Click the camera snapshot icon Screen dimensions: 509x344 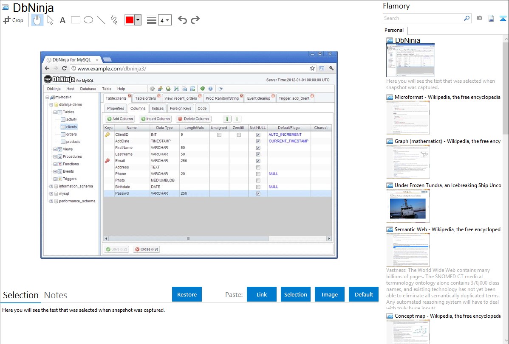pyautogui.click(x=479, y=18)
